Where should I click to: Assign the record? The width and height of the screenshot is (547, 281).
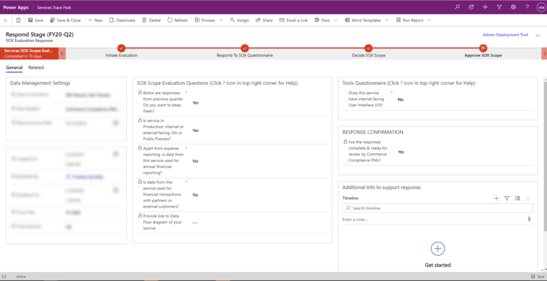(239, 20)
